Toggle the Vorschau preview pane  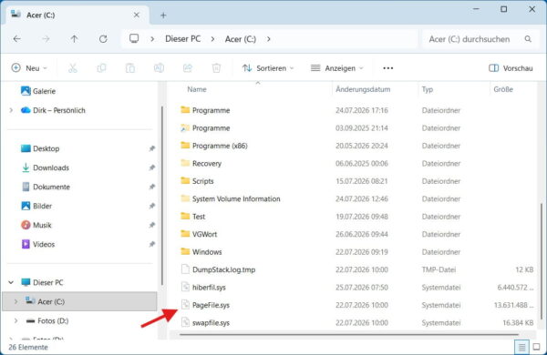[511, 68]
